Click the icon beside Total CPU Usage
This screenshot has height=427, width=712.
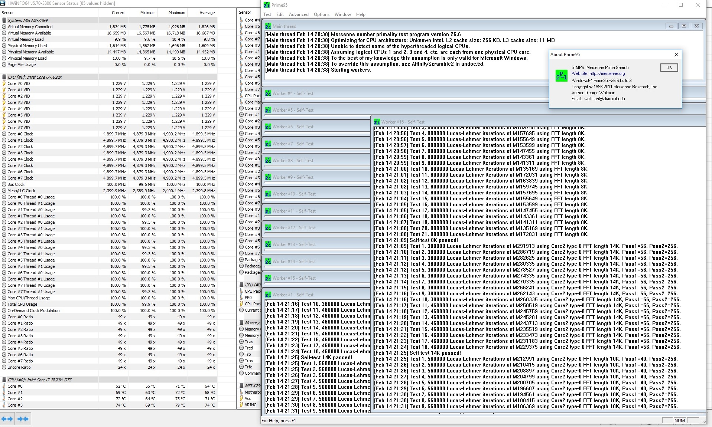4,304
